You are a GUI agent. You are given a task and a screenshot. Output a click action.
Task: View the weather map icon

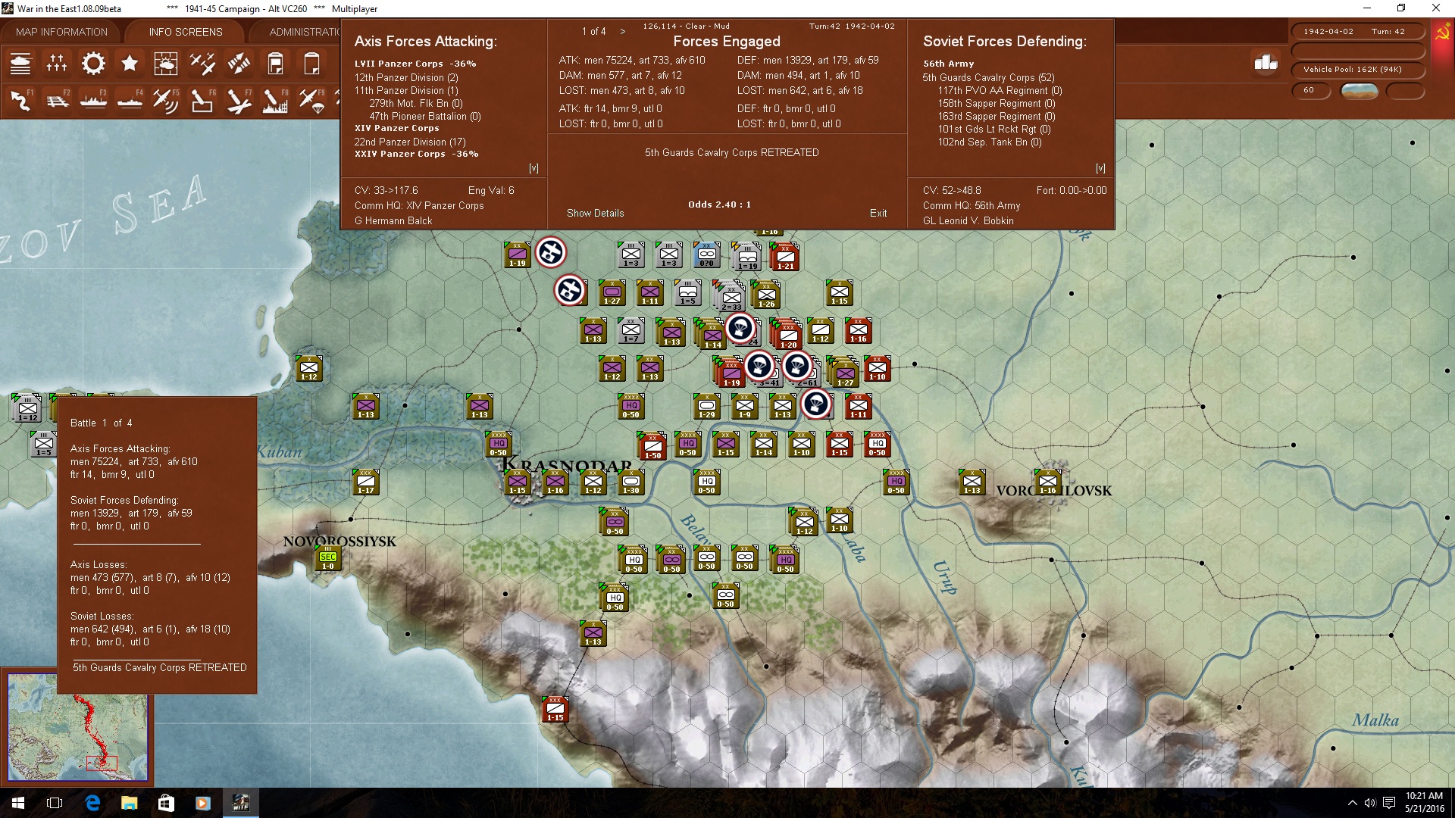166,64
